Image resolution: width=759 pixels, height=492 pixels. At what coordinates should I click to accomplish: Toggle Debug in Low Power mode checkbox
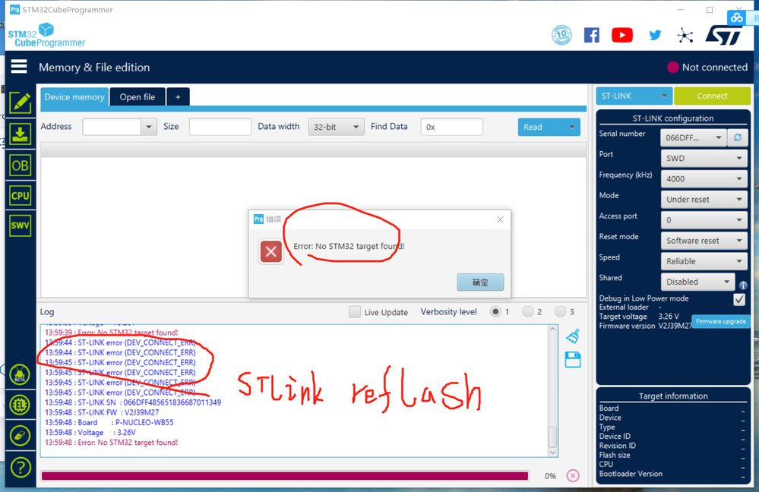coord(739,299)
